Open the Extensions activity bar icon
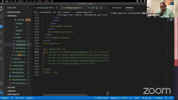This screenshot has width=178, height=100. coord(1,42)
